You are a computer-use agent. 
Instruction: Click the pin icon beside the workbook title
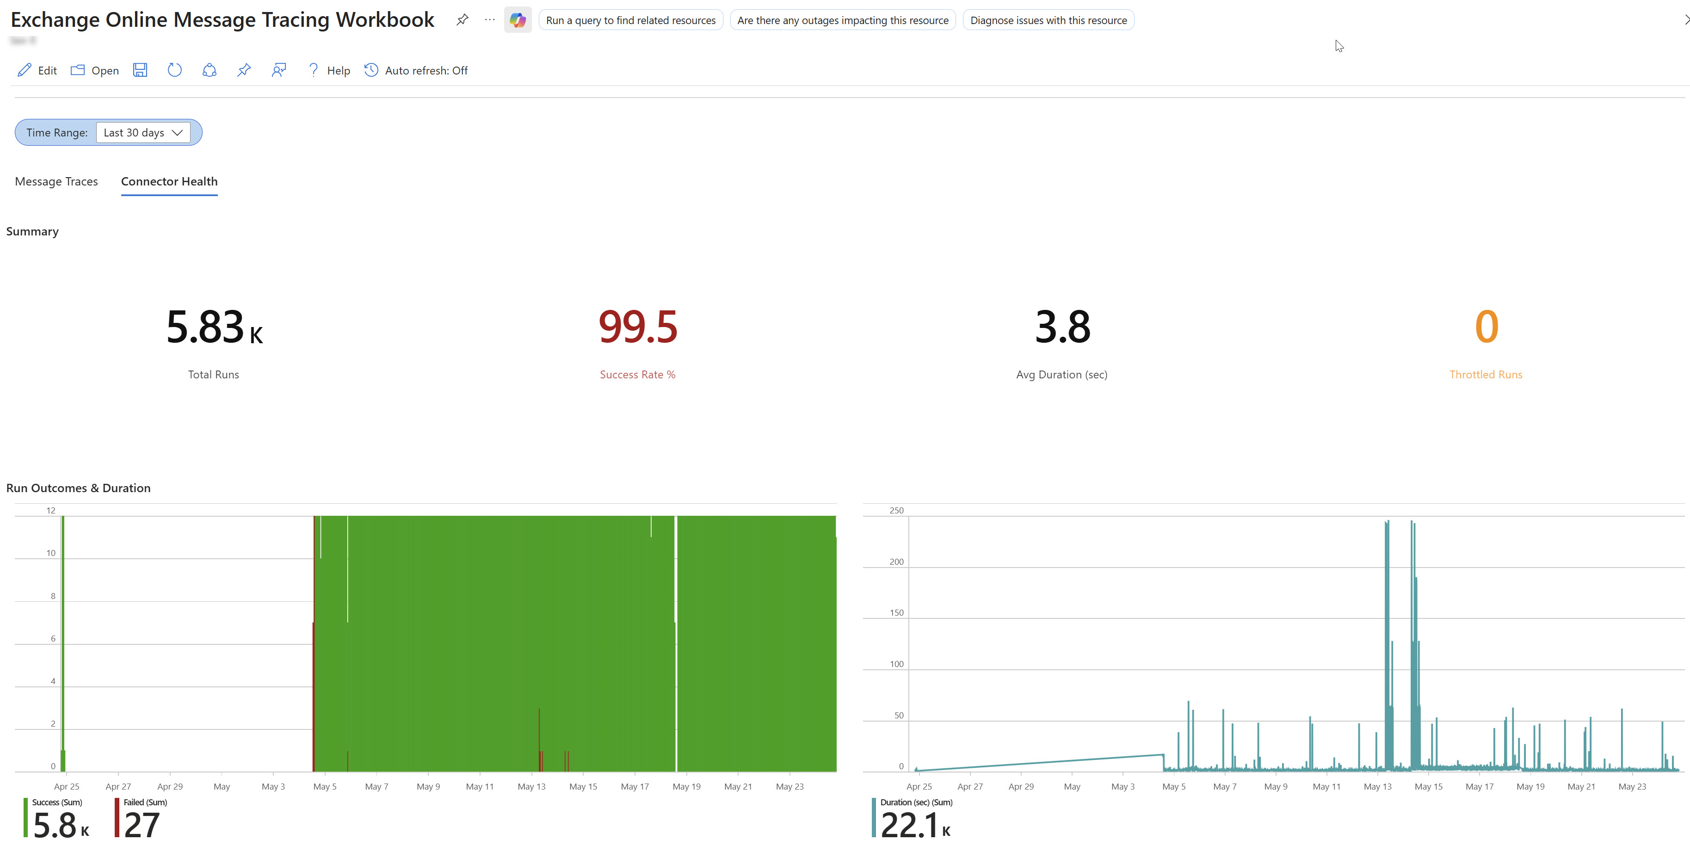pos(463,20)
